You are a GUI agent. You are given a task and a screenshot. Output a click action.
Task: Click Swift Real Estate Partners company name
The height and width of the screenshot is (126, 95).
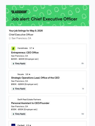click(29, 99)
